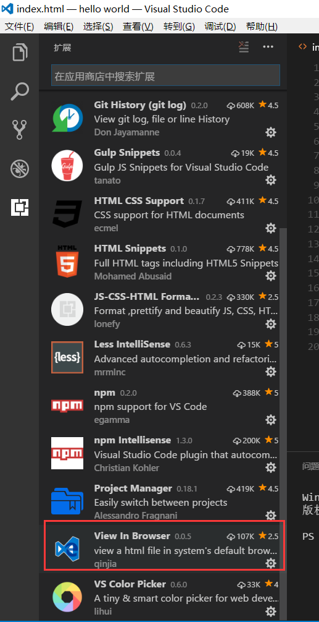Select the npm Intellisense title

point(133,440)
